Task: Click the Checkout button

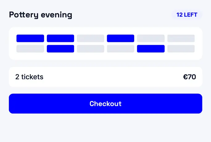Action: 105,104
